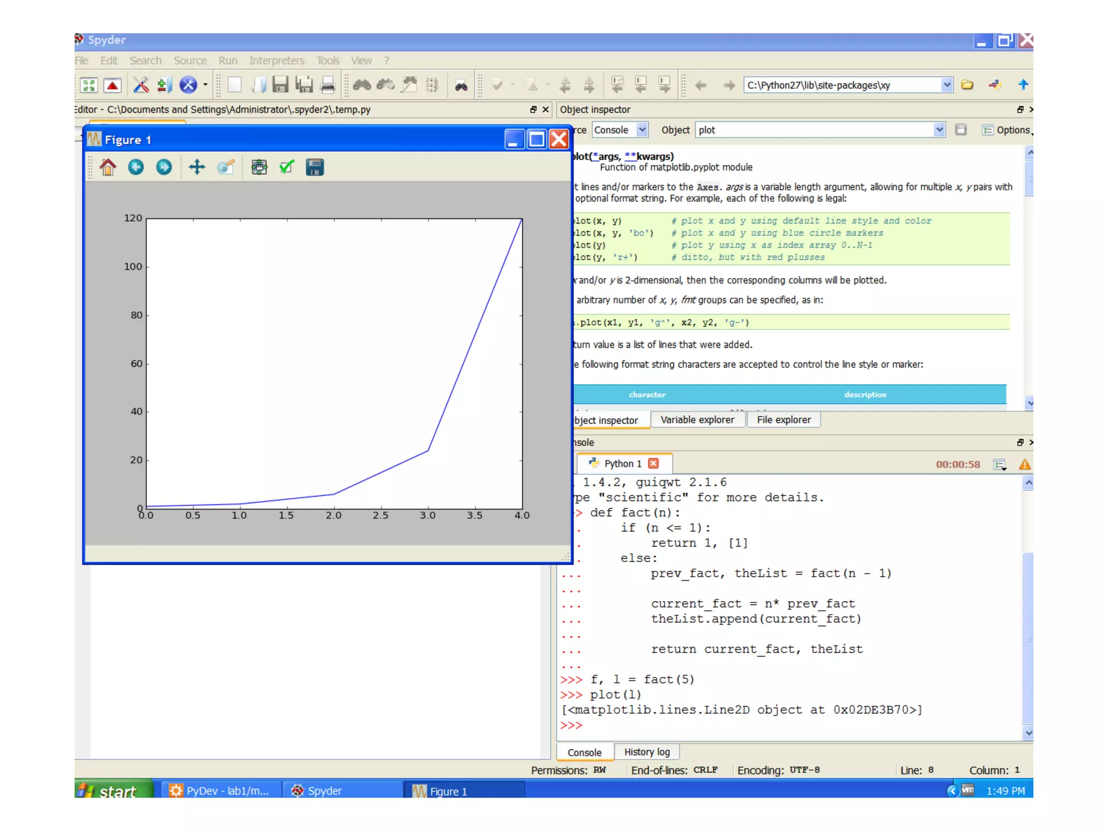Toggle the lock icon in Object inspector
This screenshot has width=1108, height=831.
point(961,130)
